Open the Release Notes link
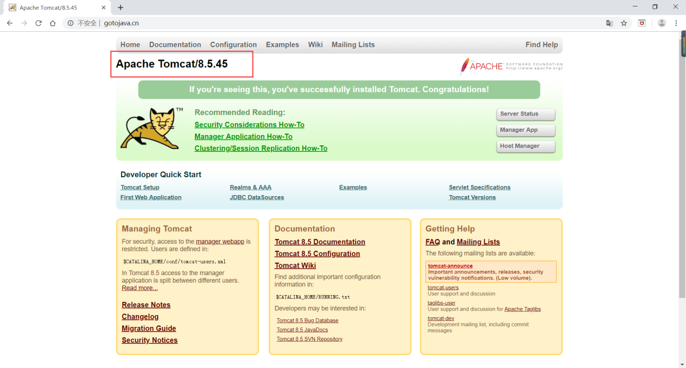The height and width of the screenshot is (368, 686). (146, 305)
